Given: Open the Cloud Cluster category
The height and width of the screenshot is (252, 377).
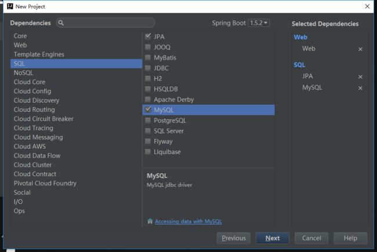Looking at the screenshot, I should coord(76,165).
